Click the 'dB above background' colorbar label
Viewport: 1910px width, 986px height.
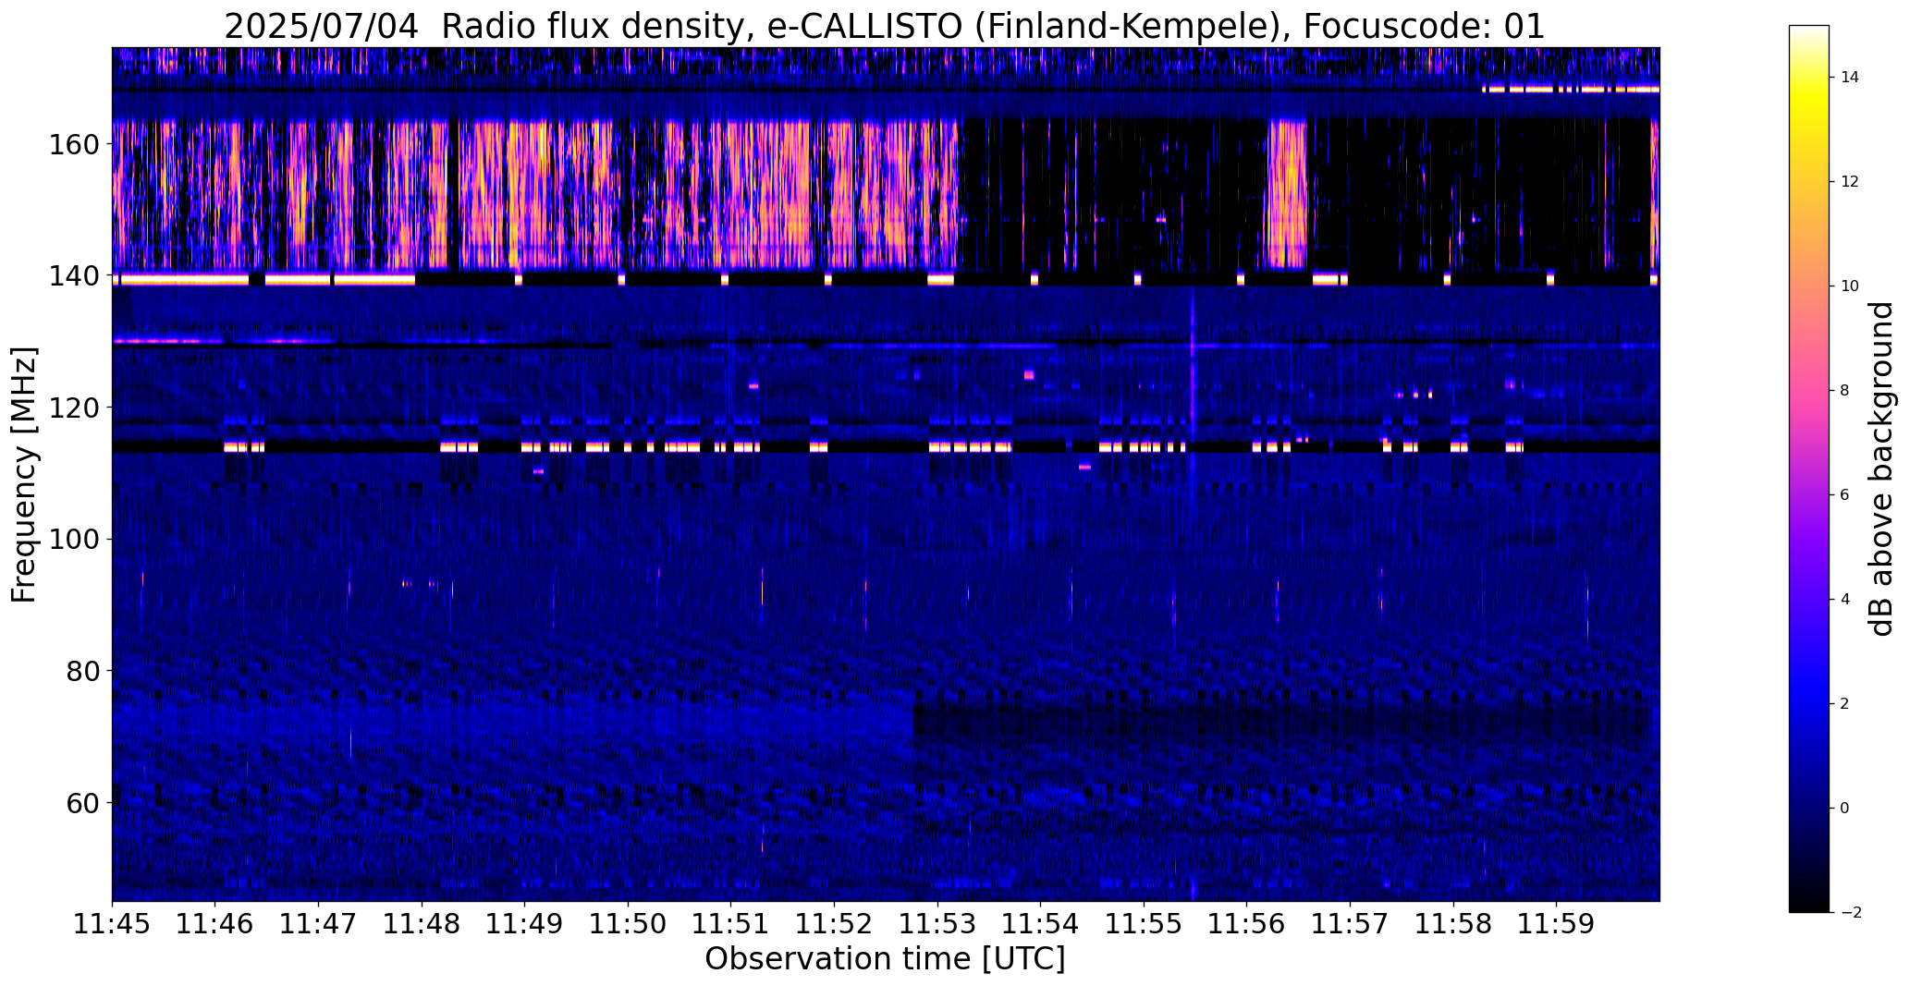1881,469
